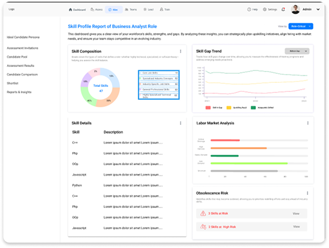
Task: Click the Admin profile avatar
Action: tap(295, 10)
